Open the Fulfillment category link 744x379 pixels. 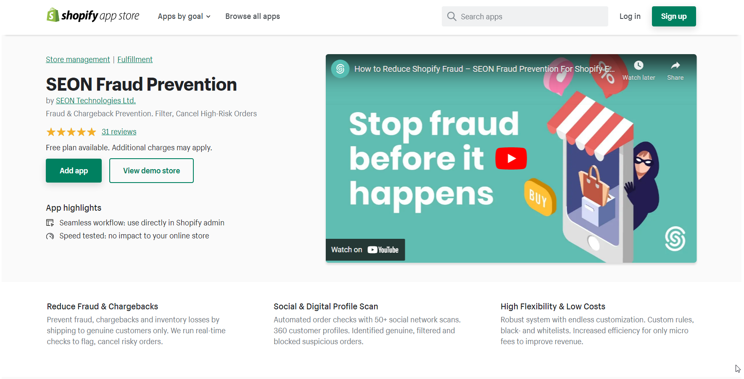click(x=135, y=60)
